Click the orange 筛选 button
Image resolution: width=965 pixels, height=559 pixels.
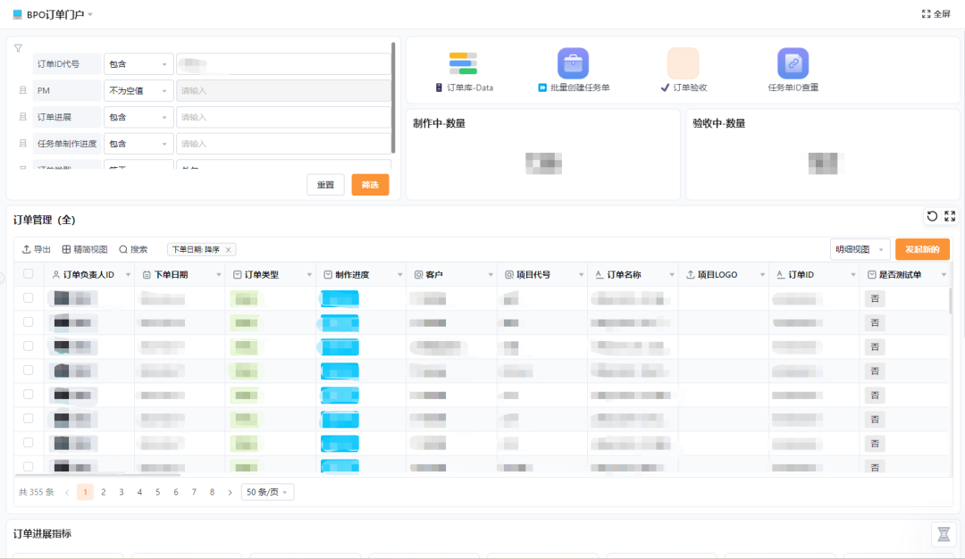(x=370, y=185)
